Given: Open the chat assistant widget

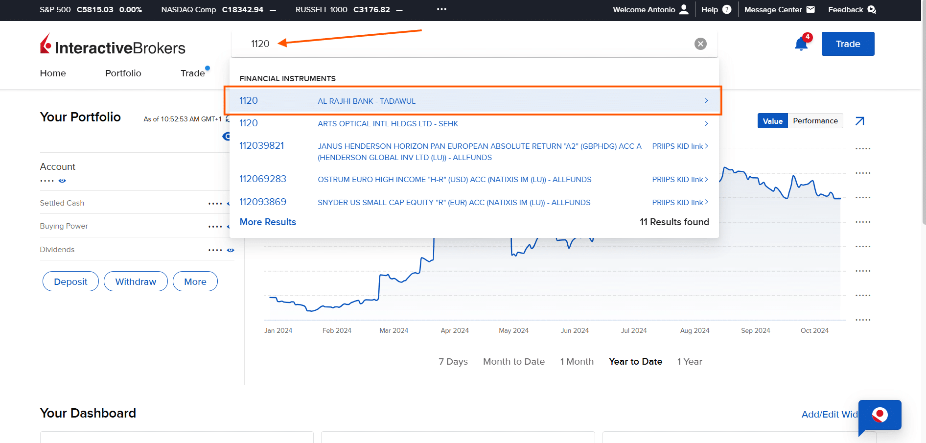Looking at the screenshot, I should (880, 416).
